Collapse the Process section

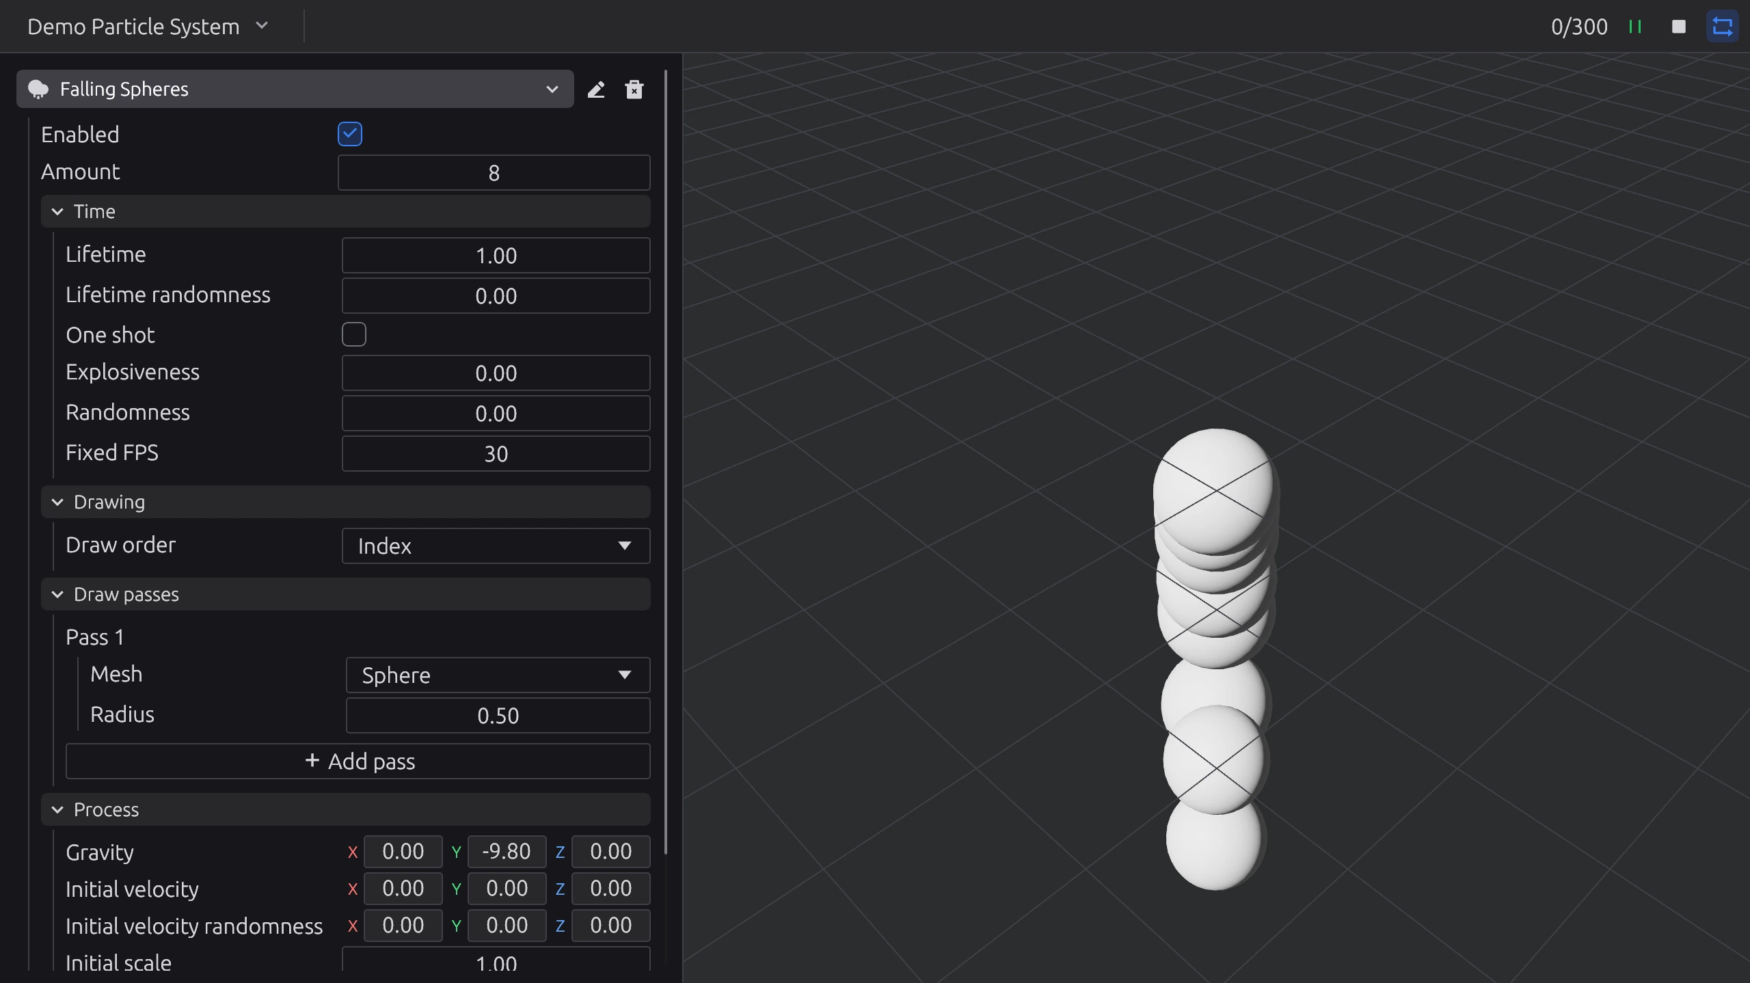57,810
